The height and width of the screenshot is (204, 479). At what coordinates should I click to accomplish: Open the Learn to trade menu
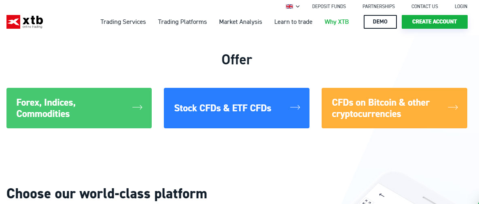click(293, 22)
